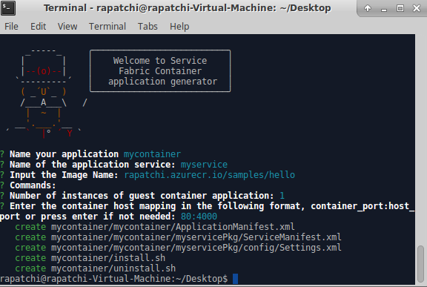
Task: Click the 'rapatchi.azurecr.io/samples/hello' image name
Action: coord(209,175)
